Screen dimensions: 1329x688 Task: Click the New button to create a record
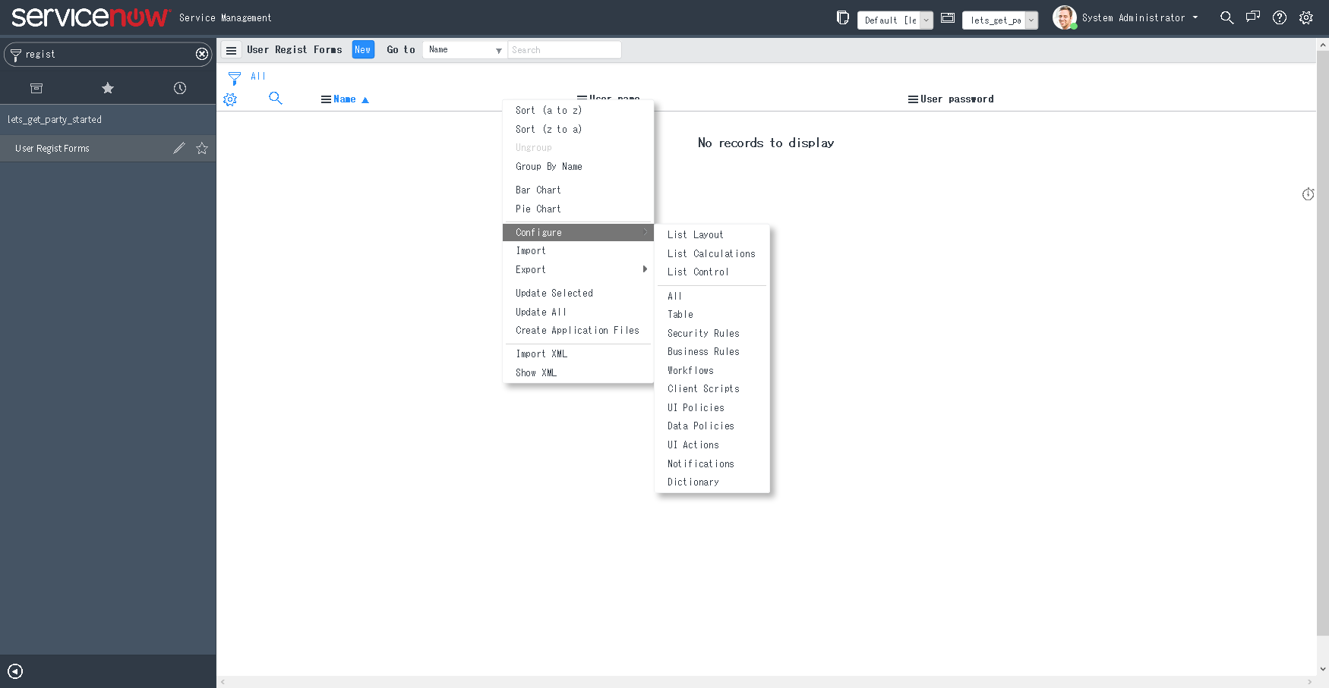[363, 49]
